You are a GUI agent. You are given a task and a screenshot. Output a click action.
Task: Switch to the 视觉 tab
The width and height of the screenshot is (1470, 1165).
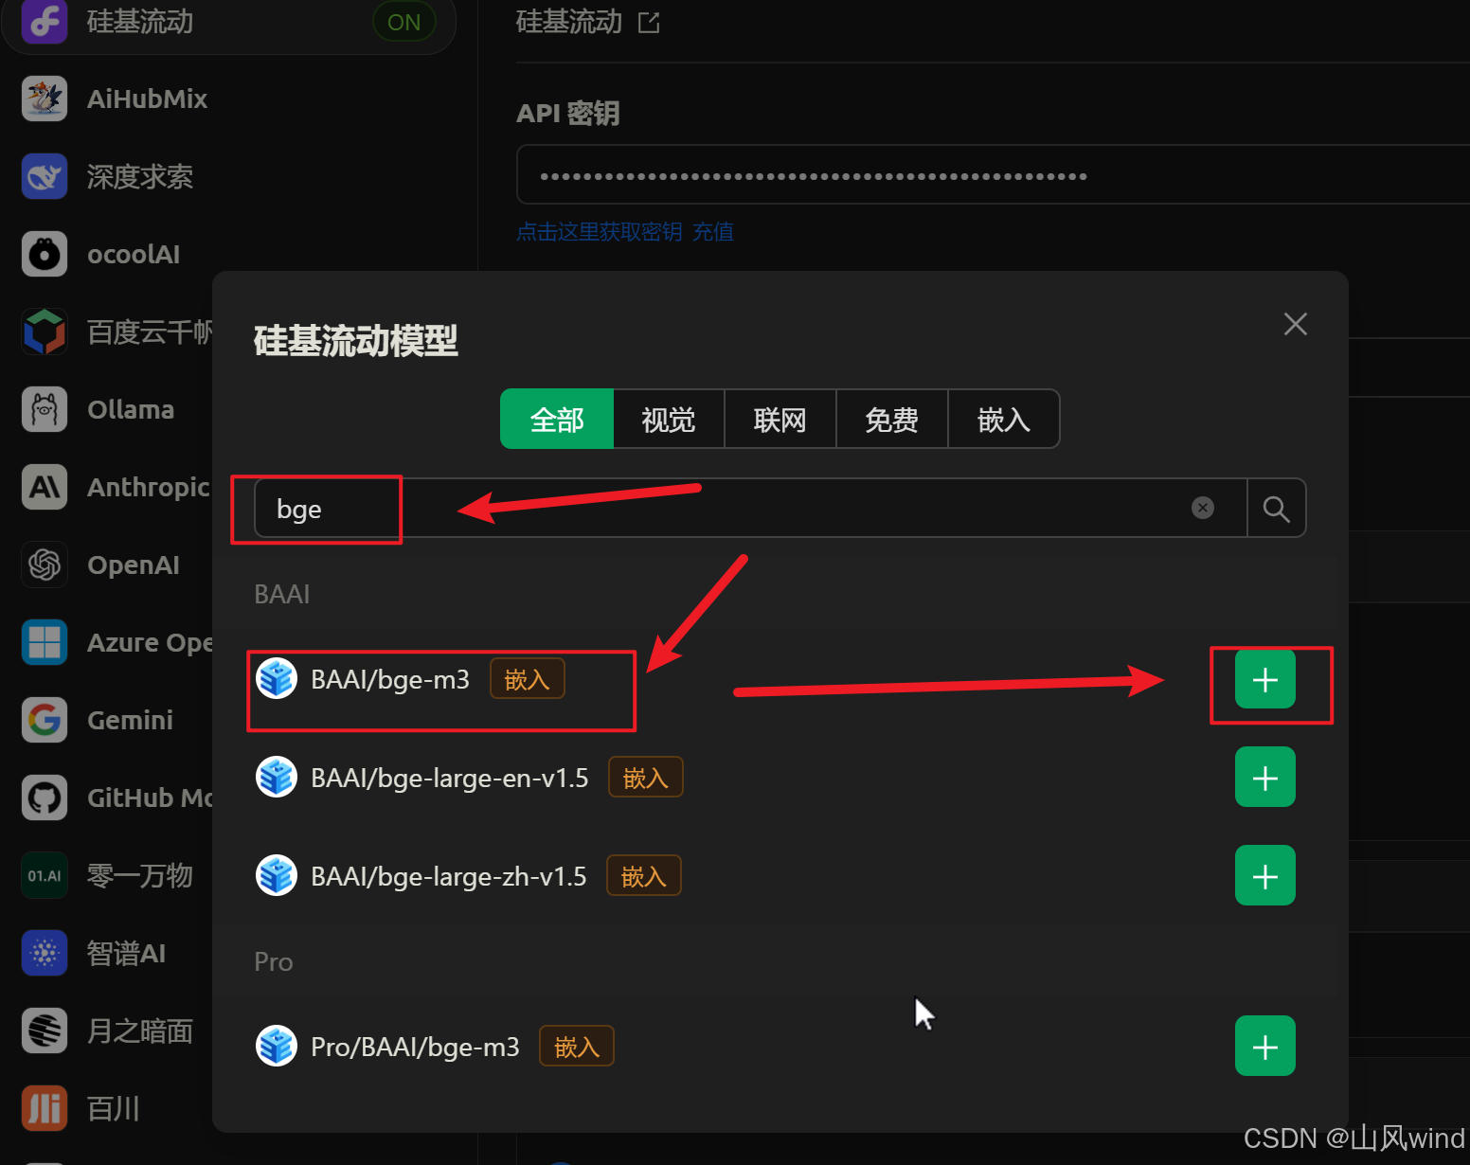669,419
